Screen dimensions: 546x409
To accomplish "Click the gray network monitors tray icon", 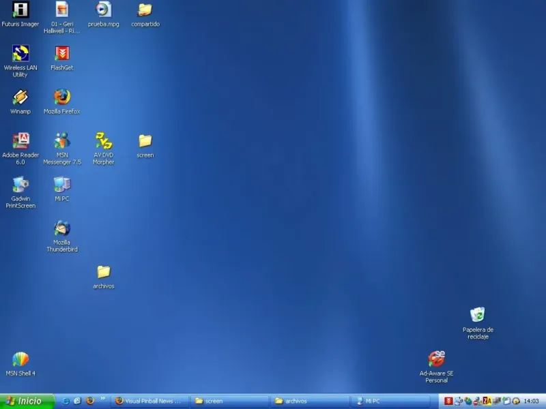I will tap(497, 402).
